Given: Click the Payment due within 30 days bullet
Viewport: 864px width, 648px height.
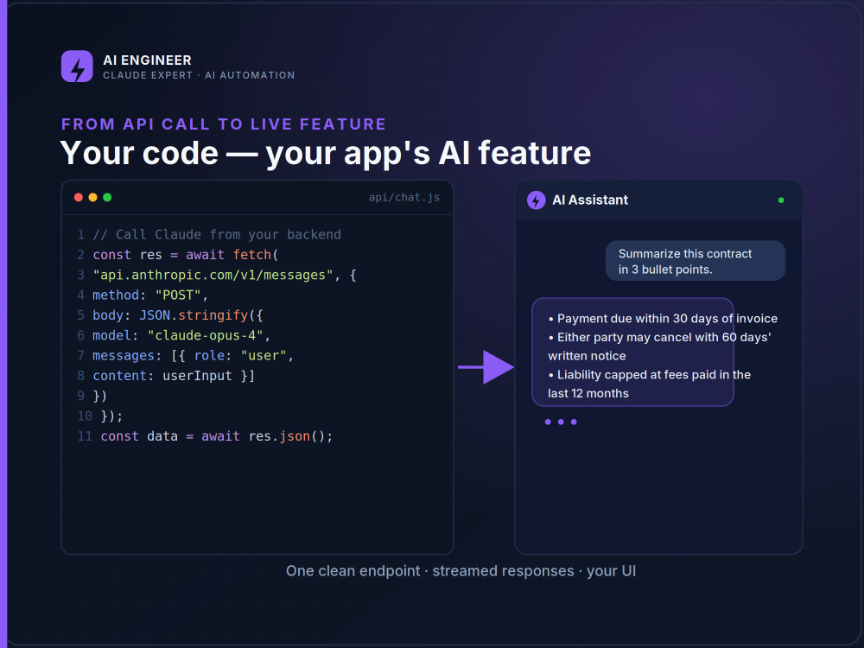Looking at the screenshot, I should click(x=663, y=319).
